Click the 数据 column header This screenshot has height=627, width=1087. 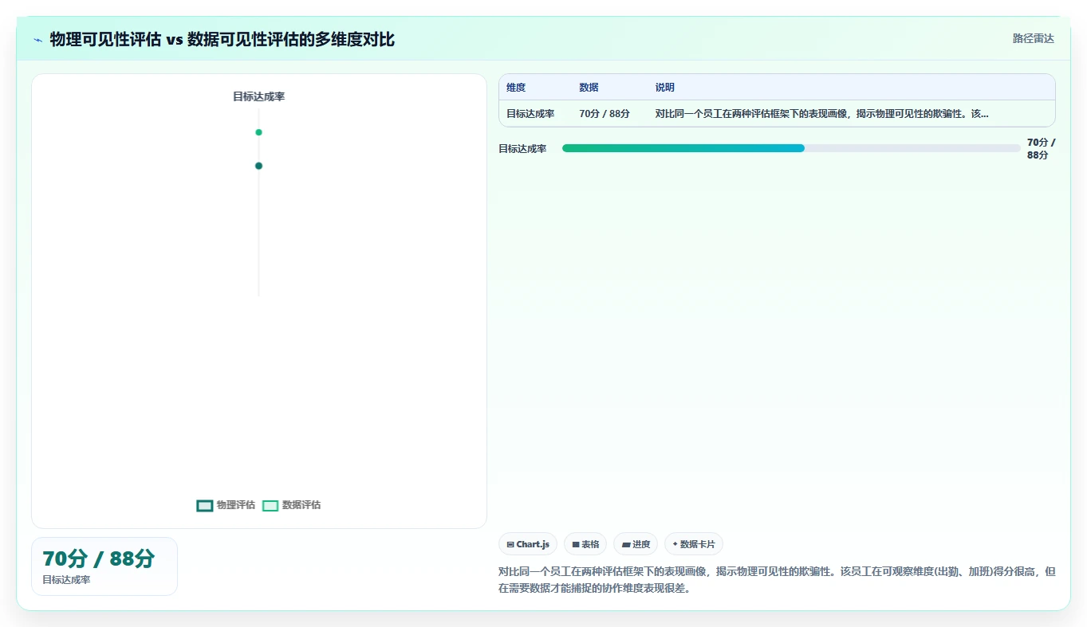(x=589, y=88)
